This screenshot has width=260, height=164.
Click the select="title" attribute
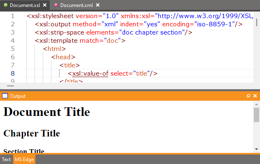click(x=130, y=73)
